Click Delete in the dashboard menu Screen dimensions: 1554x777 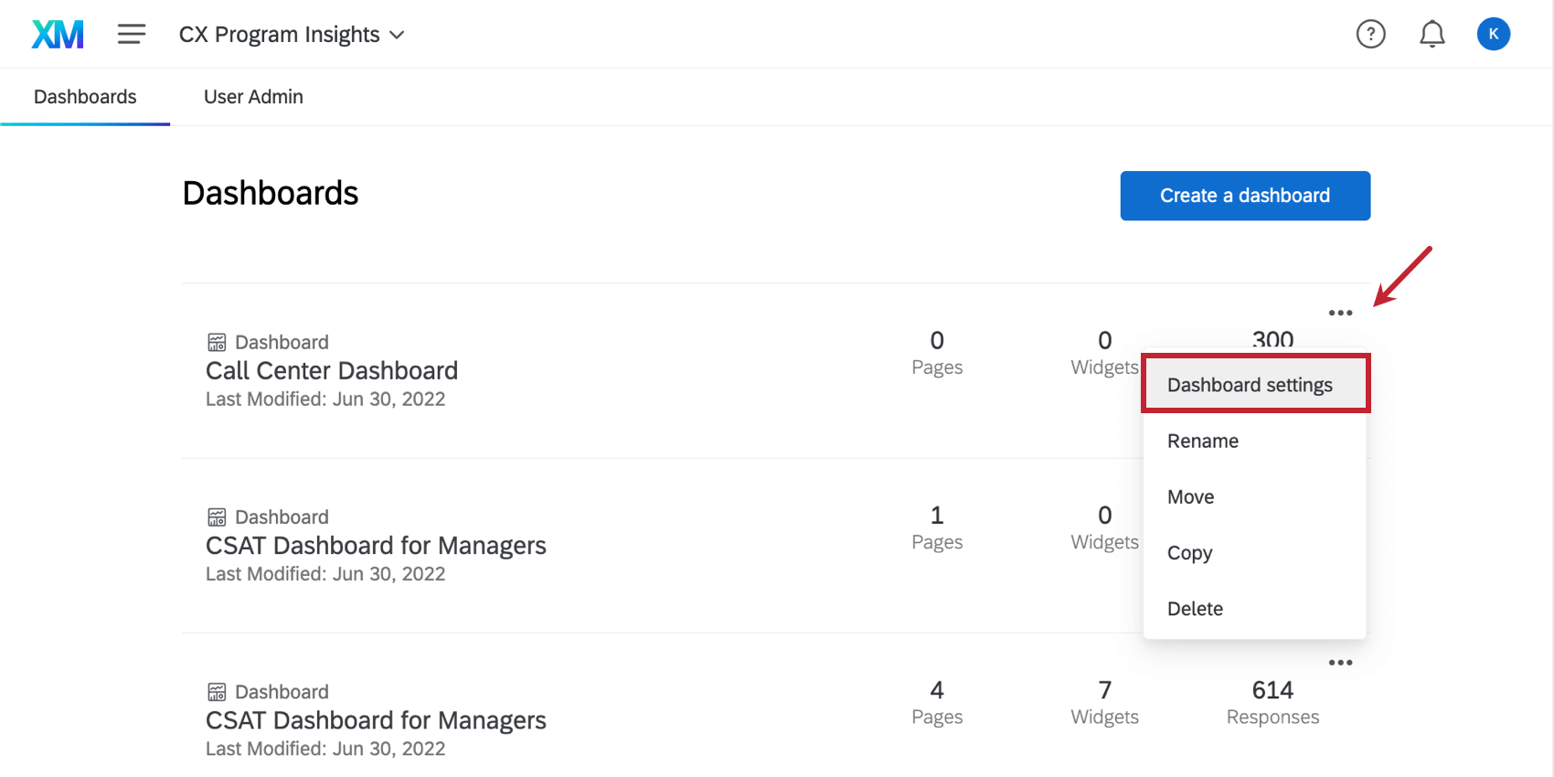coord(1195,609)
